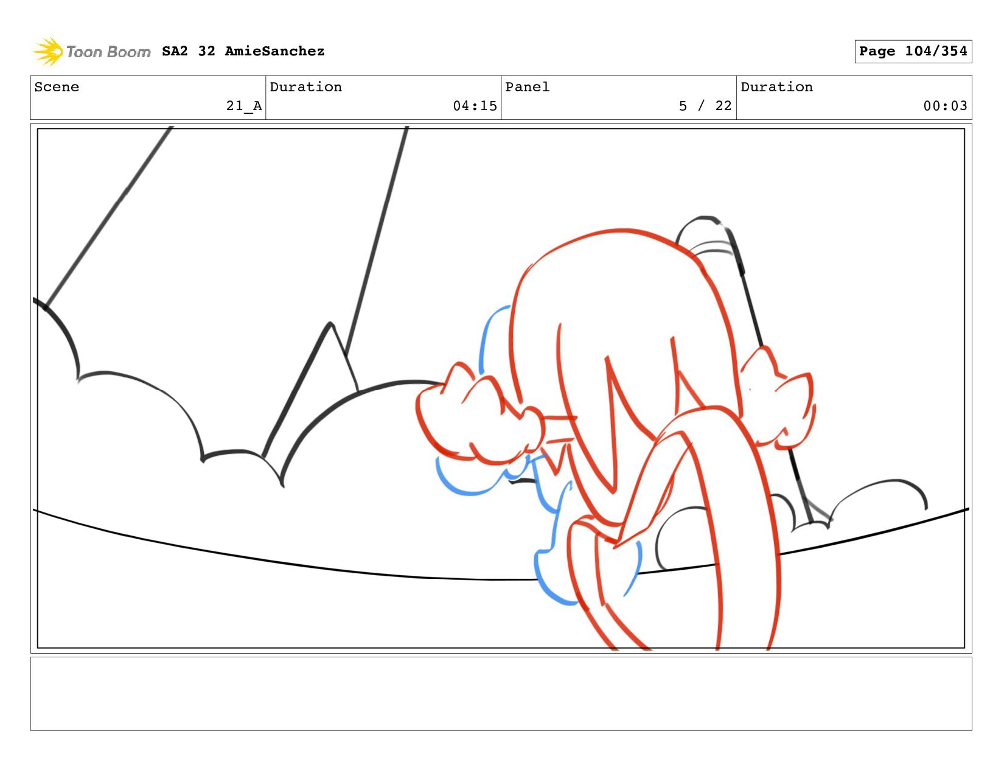Select the title text 'SA2 32 AmieSanchez'

click(x=243, y=51)
